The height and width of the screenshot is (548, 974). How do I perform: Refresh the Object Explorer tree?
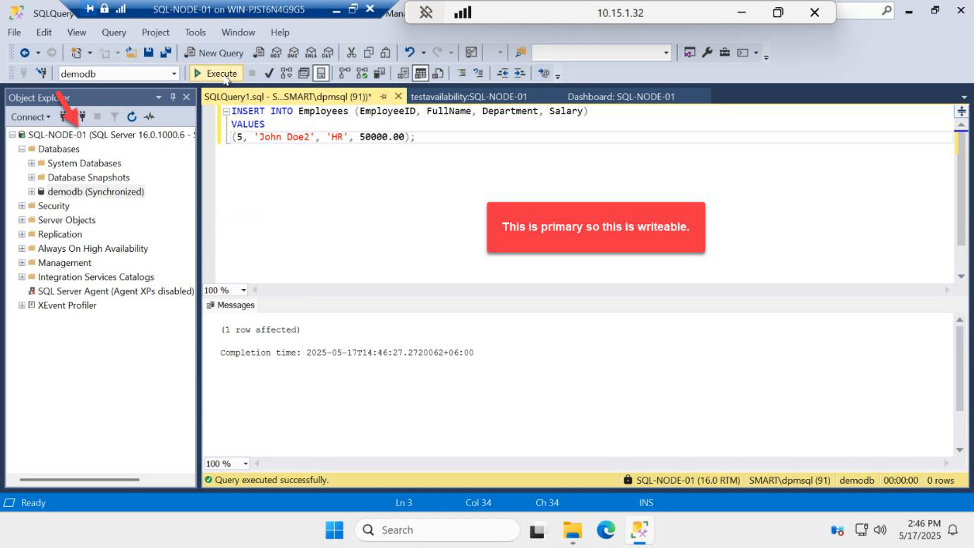[x=131, y=117]
